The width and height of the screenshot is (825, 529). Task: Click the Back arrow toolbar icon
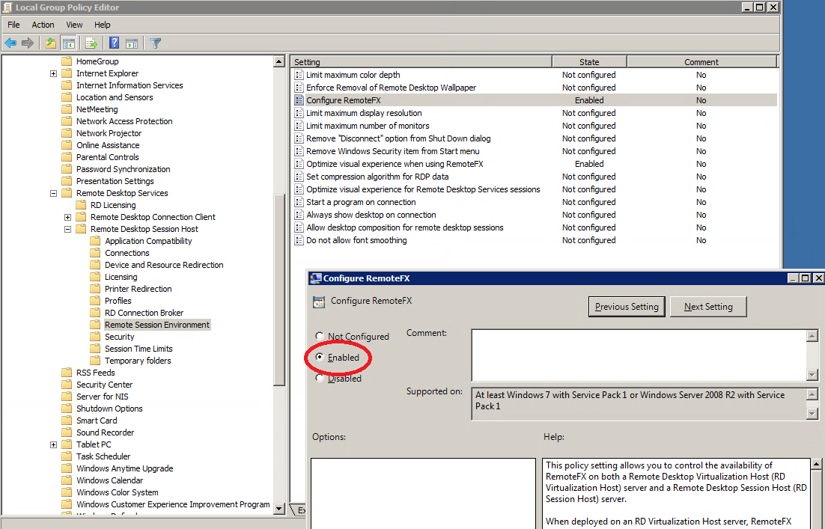pyautogui.click(x=10, y=43)
